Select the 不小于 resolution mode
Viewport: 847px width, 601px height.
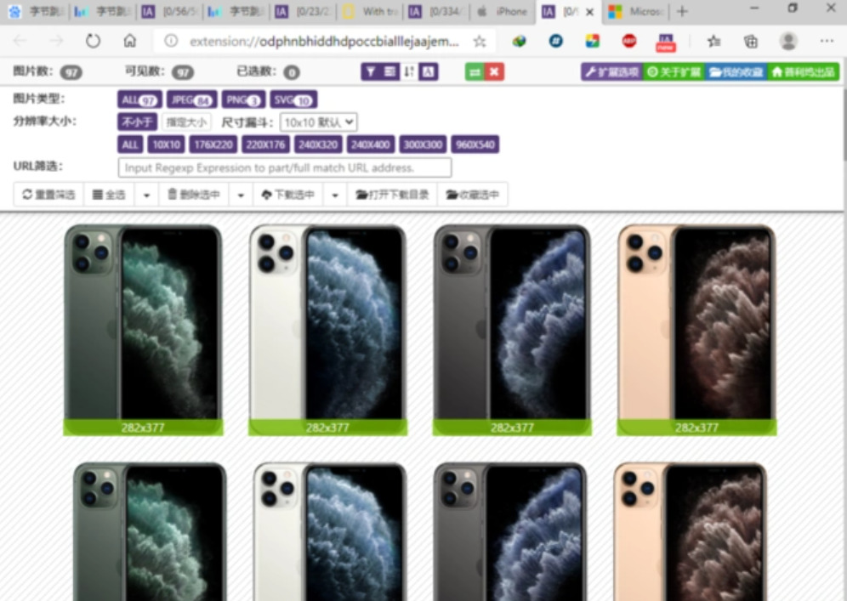click(137, 122)
